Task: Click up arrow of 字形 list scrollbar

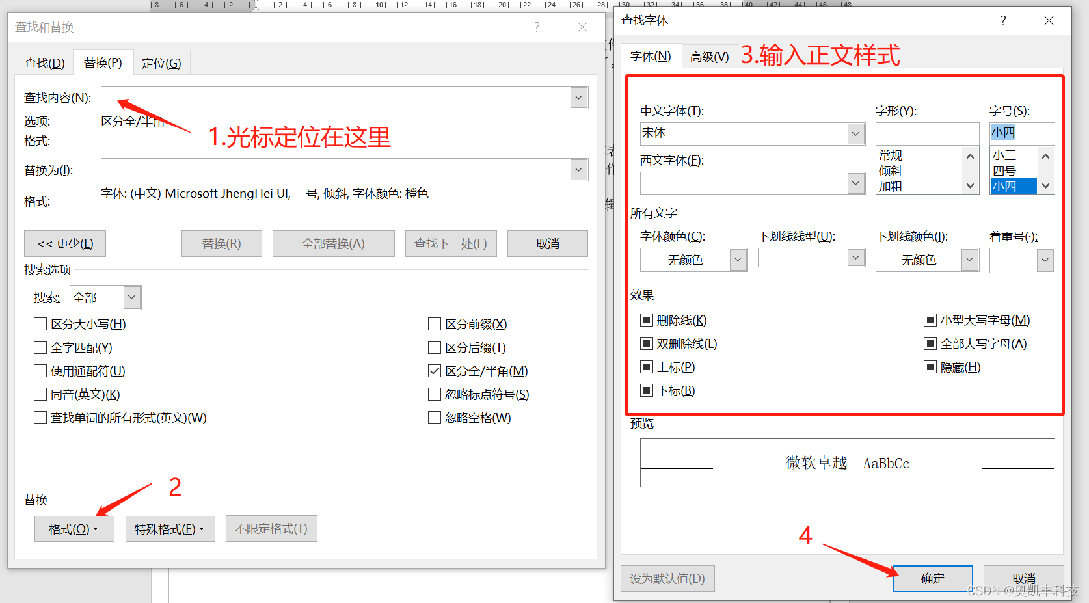Action: 970,156
